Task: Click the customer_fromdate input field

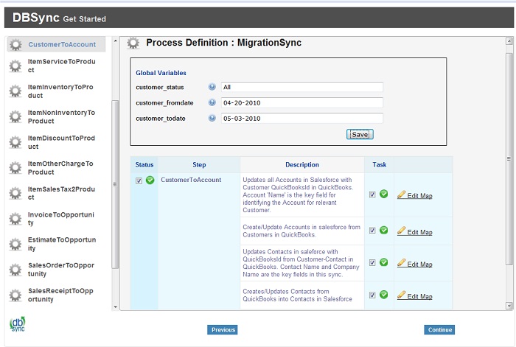Action: (301, 102)
